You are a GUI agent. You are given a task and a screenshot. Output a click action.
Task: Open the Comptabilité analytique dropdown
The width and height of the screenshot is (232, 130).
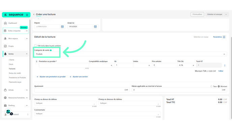101,65
